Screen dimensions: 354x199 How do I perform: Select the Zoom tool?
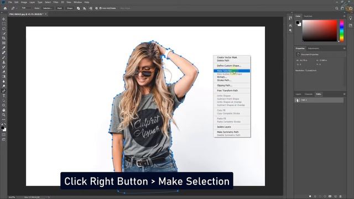pos(4,115)
